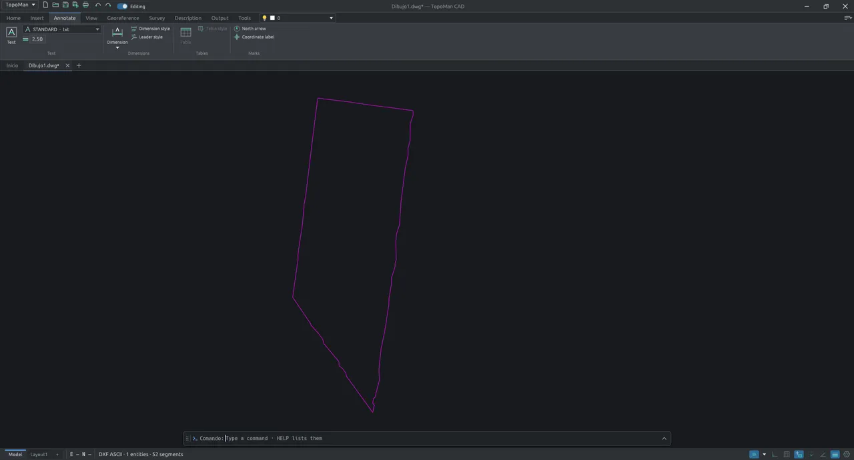Image resolution: width=854 pixels, height=460 pixels.
Task: Toggle the highlighted snap button in status bar
Action: point(754,454)
